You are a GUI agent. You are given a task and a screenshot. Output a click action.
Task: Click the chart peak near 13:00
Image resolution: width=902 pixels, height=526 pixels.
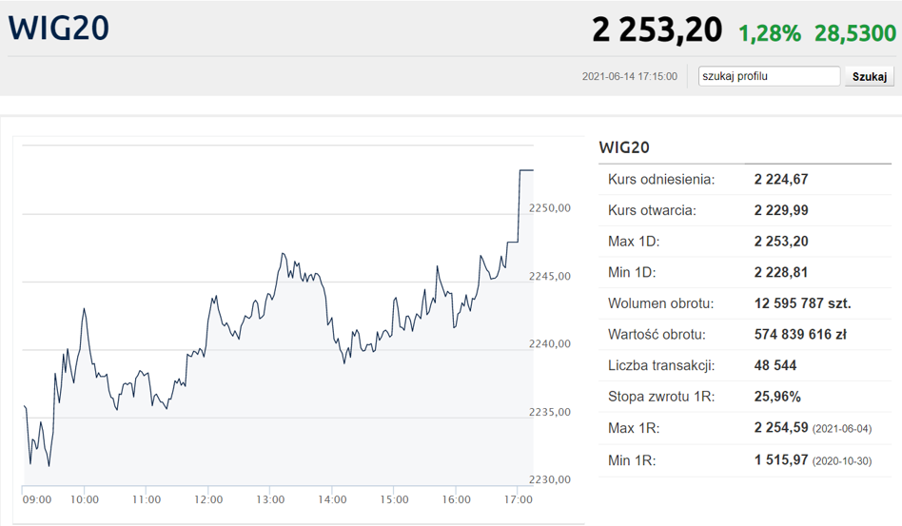point(283,254)
